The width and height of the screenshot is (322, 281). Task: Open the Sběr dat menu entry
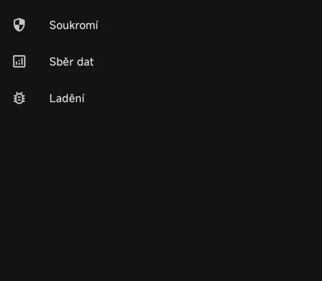pyautogui.click(x=71, y=62)
